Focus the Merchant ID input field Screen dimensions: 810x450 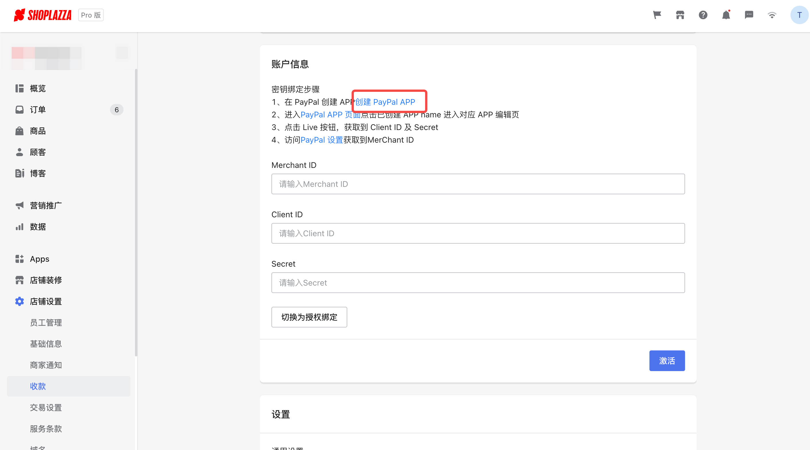tap(478, 184)
